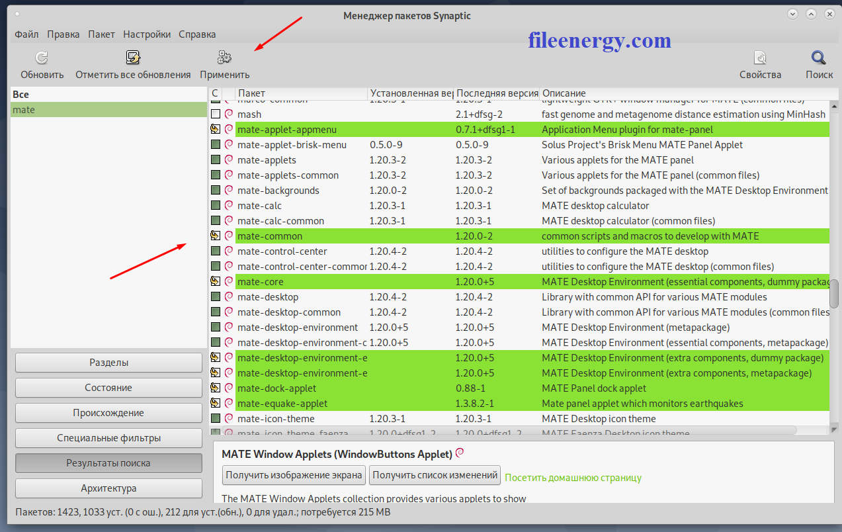Toggle status checkbox for mate-calc
The image size is (842, 532).
click(x=215, y=205)
